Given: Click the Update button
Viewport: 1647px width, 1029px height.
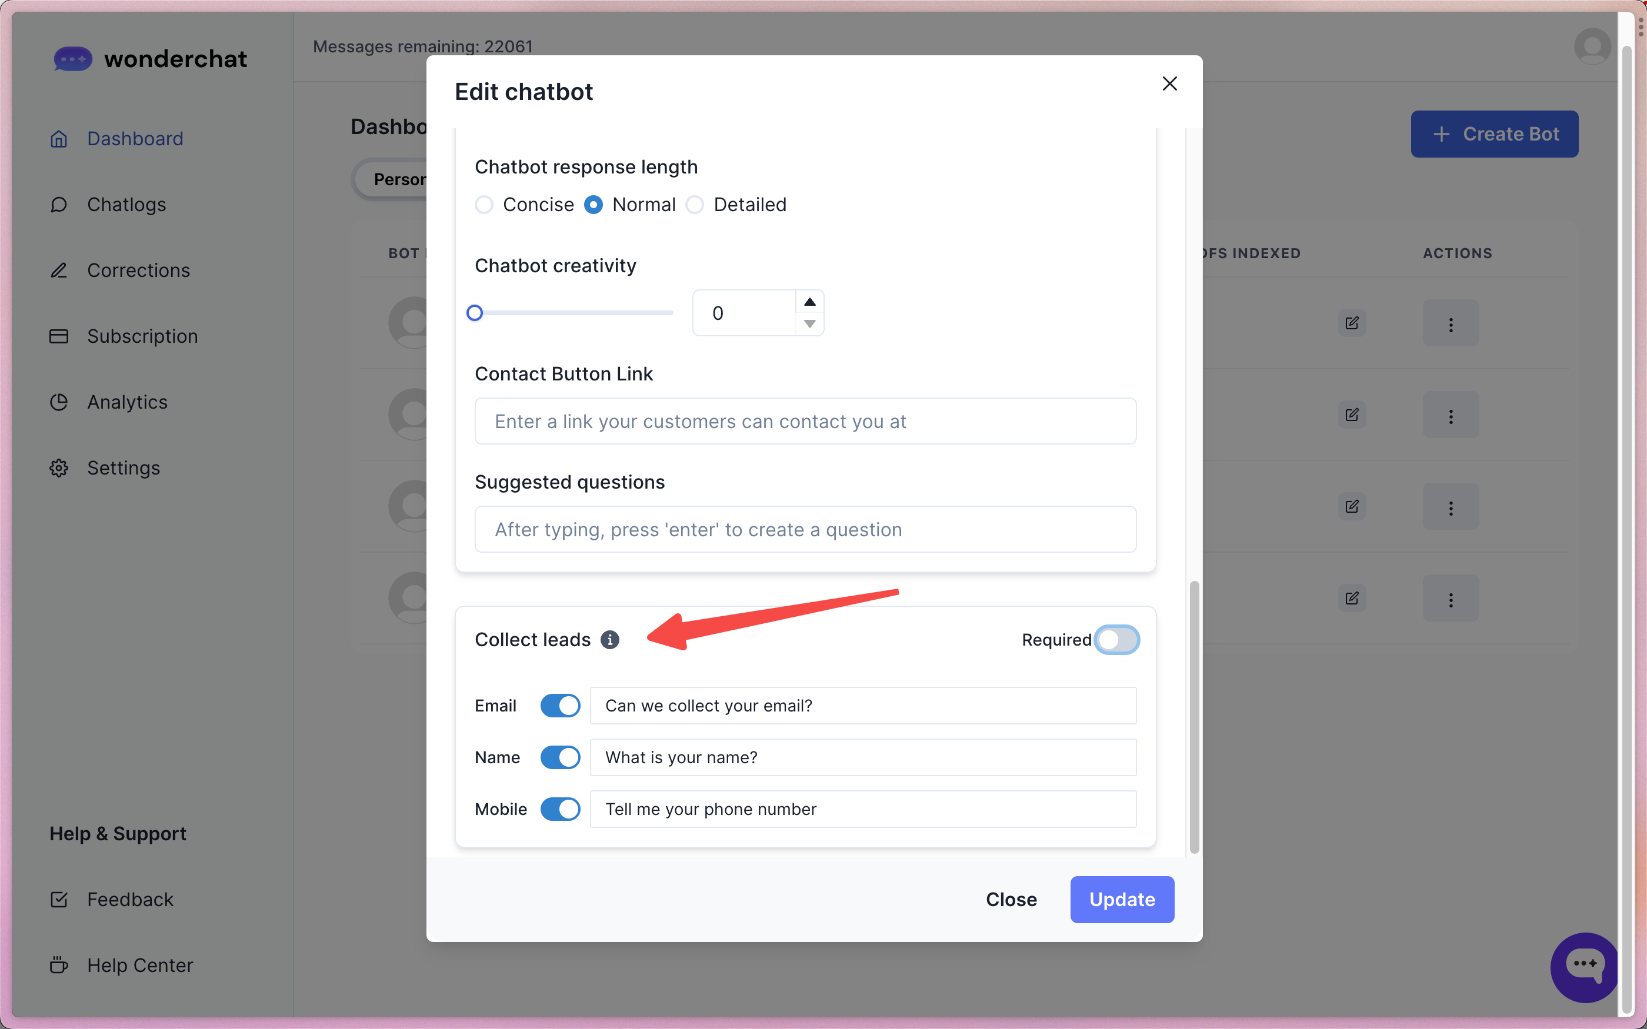Looking at the screenshot, I should (1122, 900).
